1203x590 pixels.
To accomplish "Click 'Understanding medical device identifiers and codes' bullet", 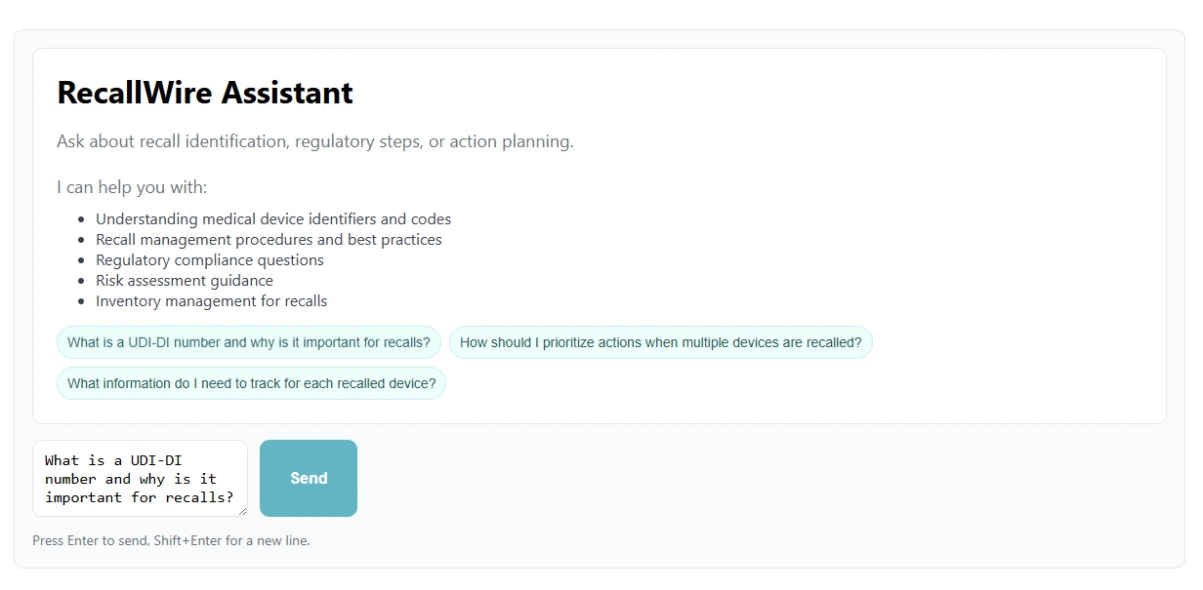I will 273,219.
